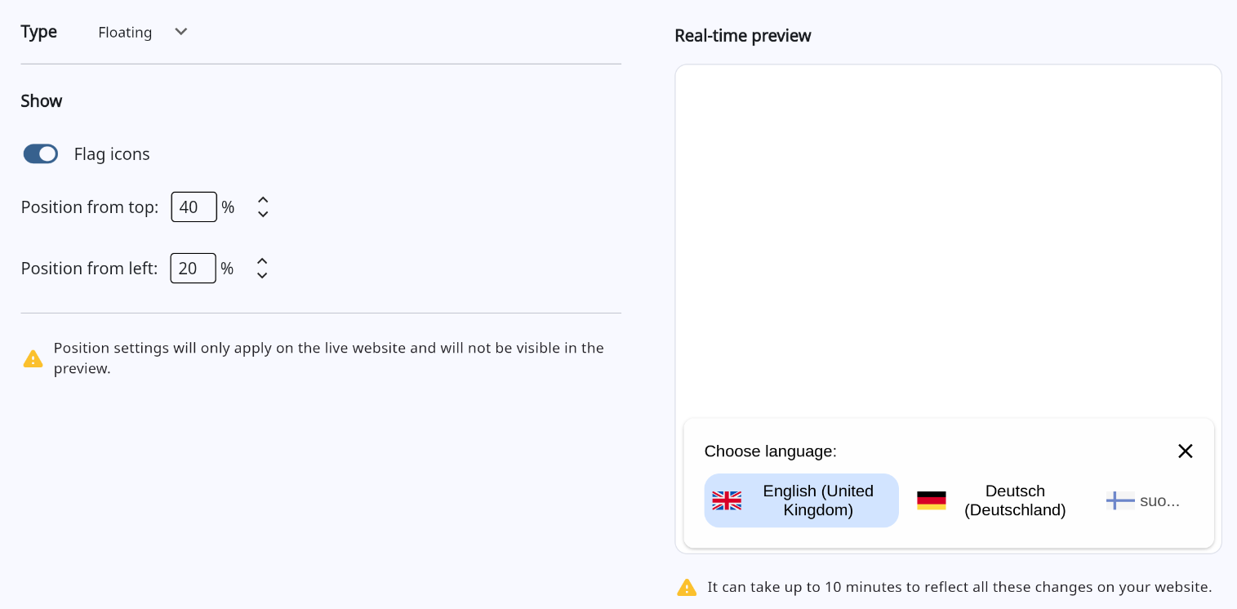
Task: Select the truncated suomi language option
Action: [x=1159, y=501]
